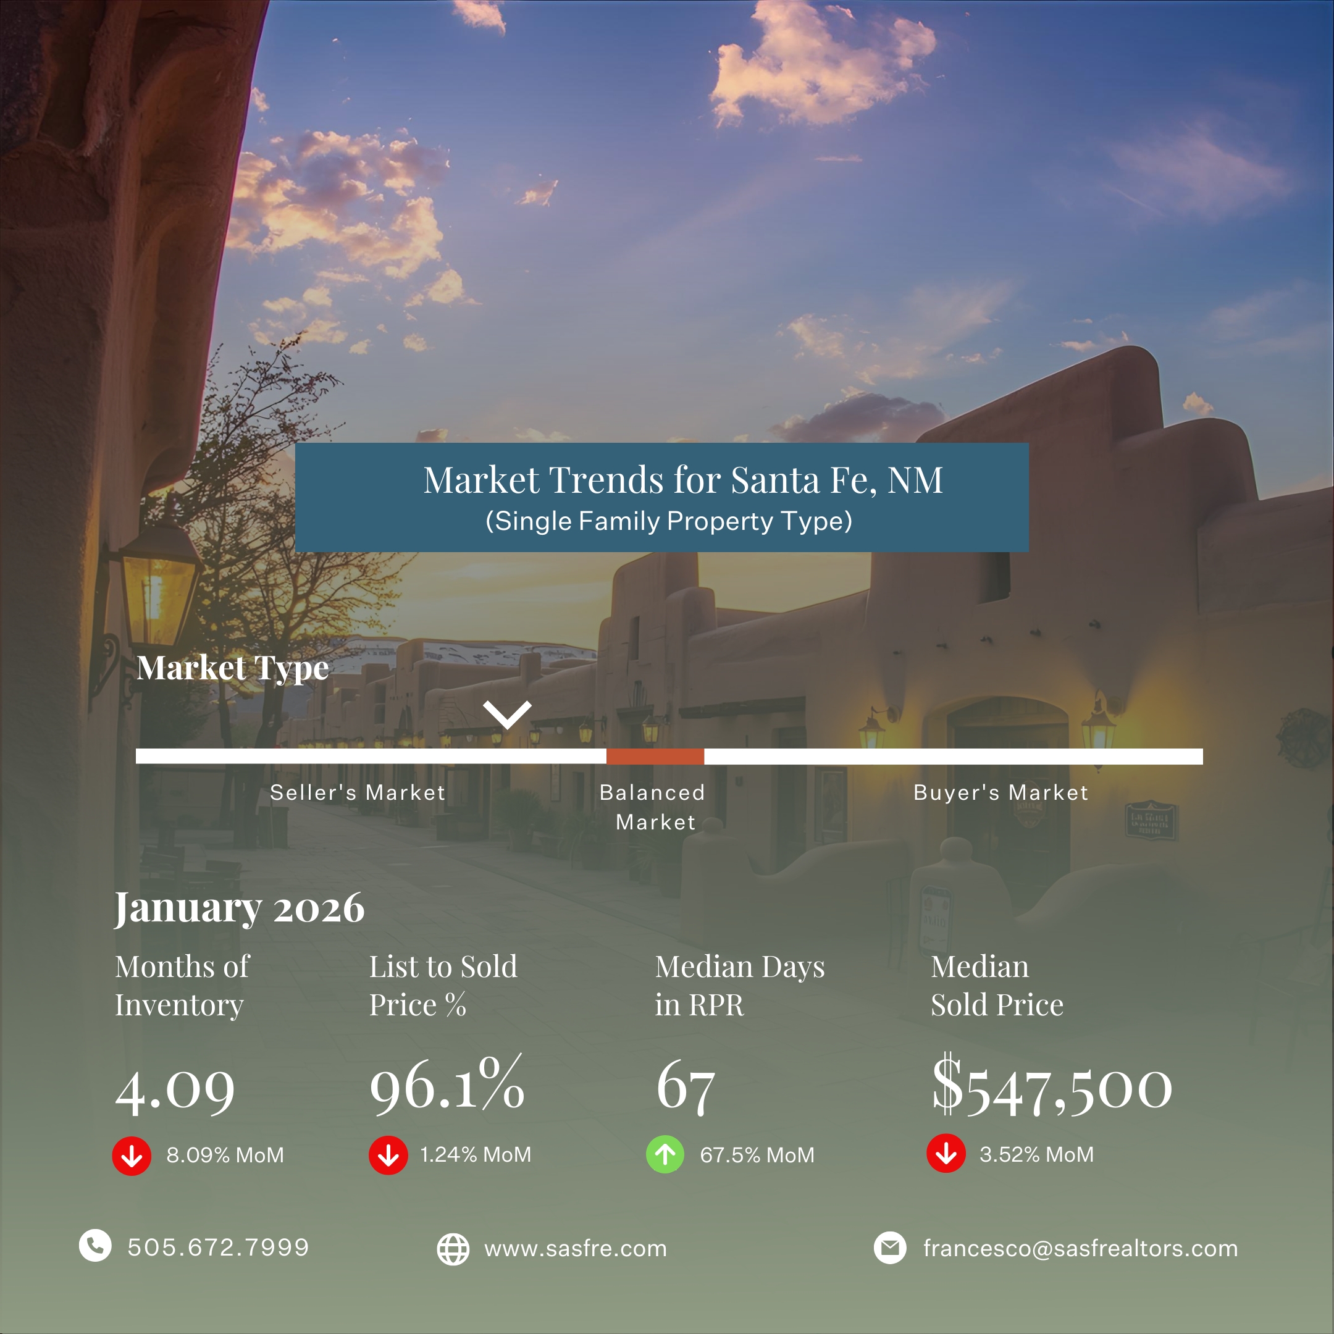Click the Market Type section heading
This screenshot has width=1334, height=1334.
coord(233,668)
